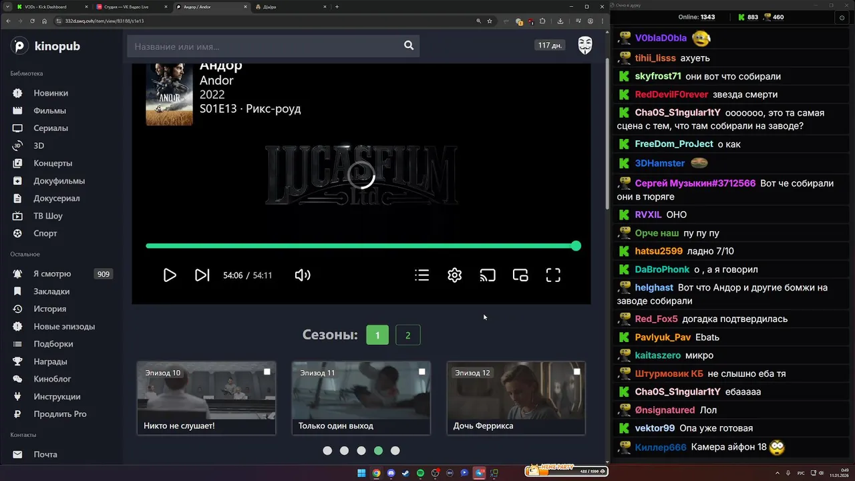Open Киноблог in the sidebar
The width and height of the screenshot is (855, 481).
click(52, 379)
